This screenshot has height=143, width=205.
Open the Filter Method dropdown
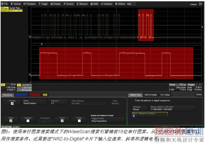89,102
